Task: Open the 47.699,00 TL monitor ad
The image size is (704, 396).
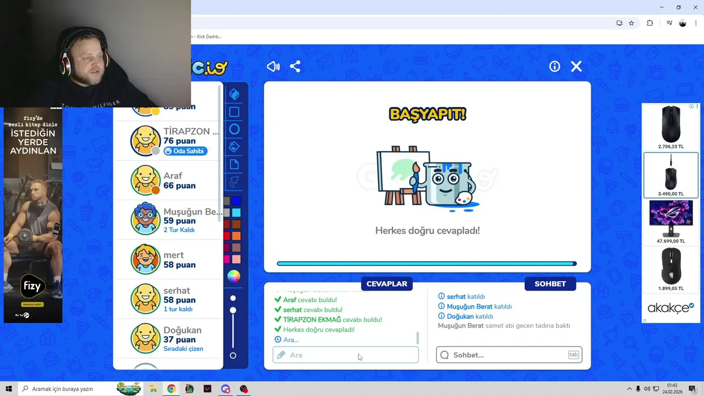Action: coord(670,222)
